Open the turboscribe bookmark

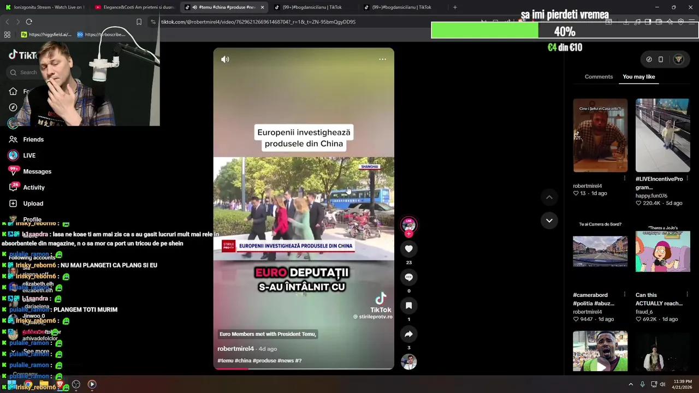pyautogui.click(x=102, y=34)
